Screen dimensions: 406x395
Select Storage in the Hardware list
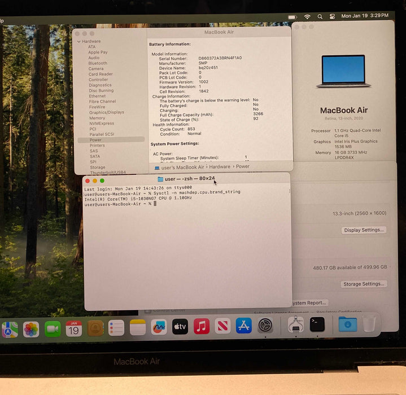click(97, 168)
